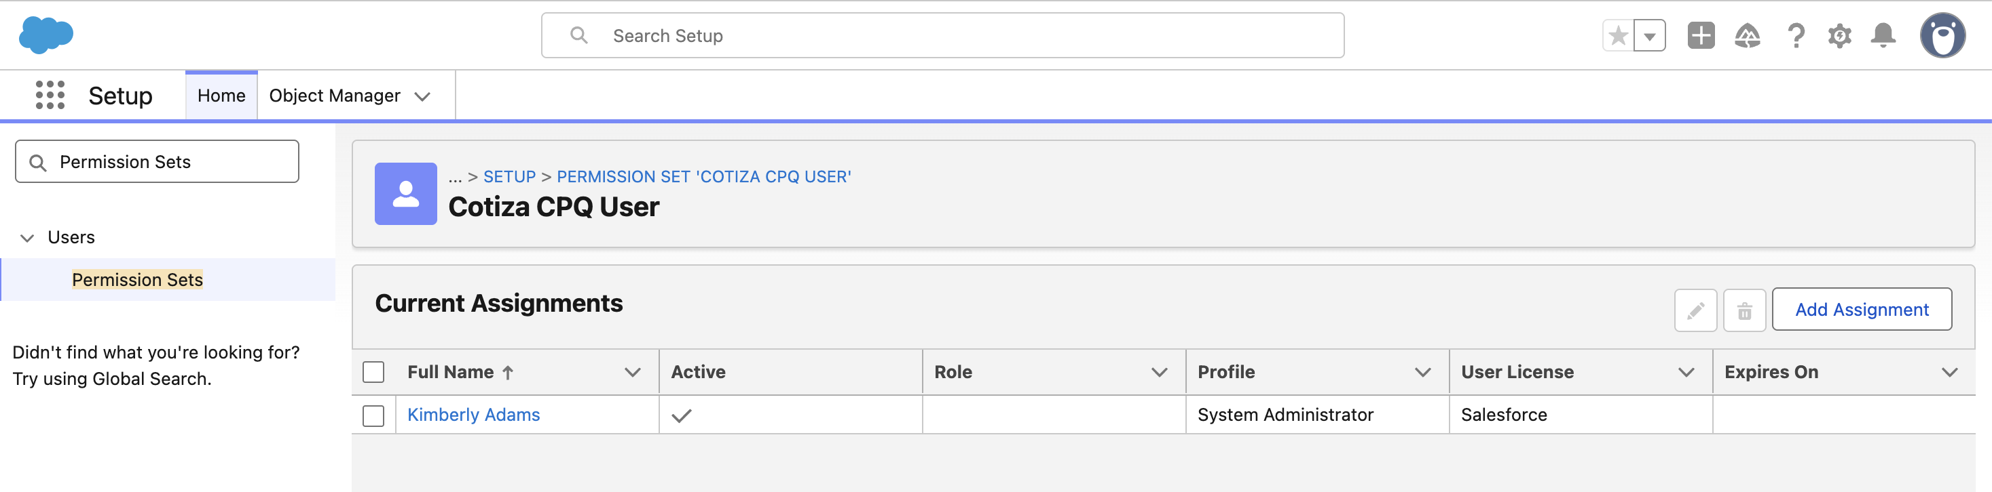
Task: Toggle the select all rows checkbox
Action: tap(373, 372)
